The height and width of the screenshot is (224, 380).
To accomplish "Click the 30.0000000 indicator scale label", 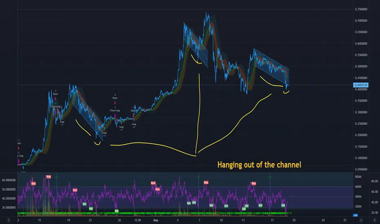I will pyautogui.click(x=9, y=208).
